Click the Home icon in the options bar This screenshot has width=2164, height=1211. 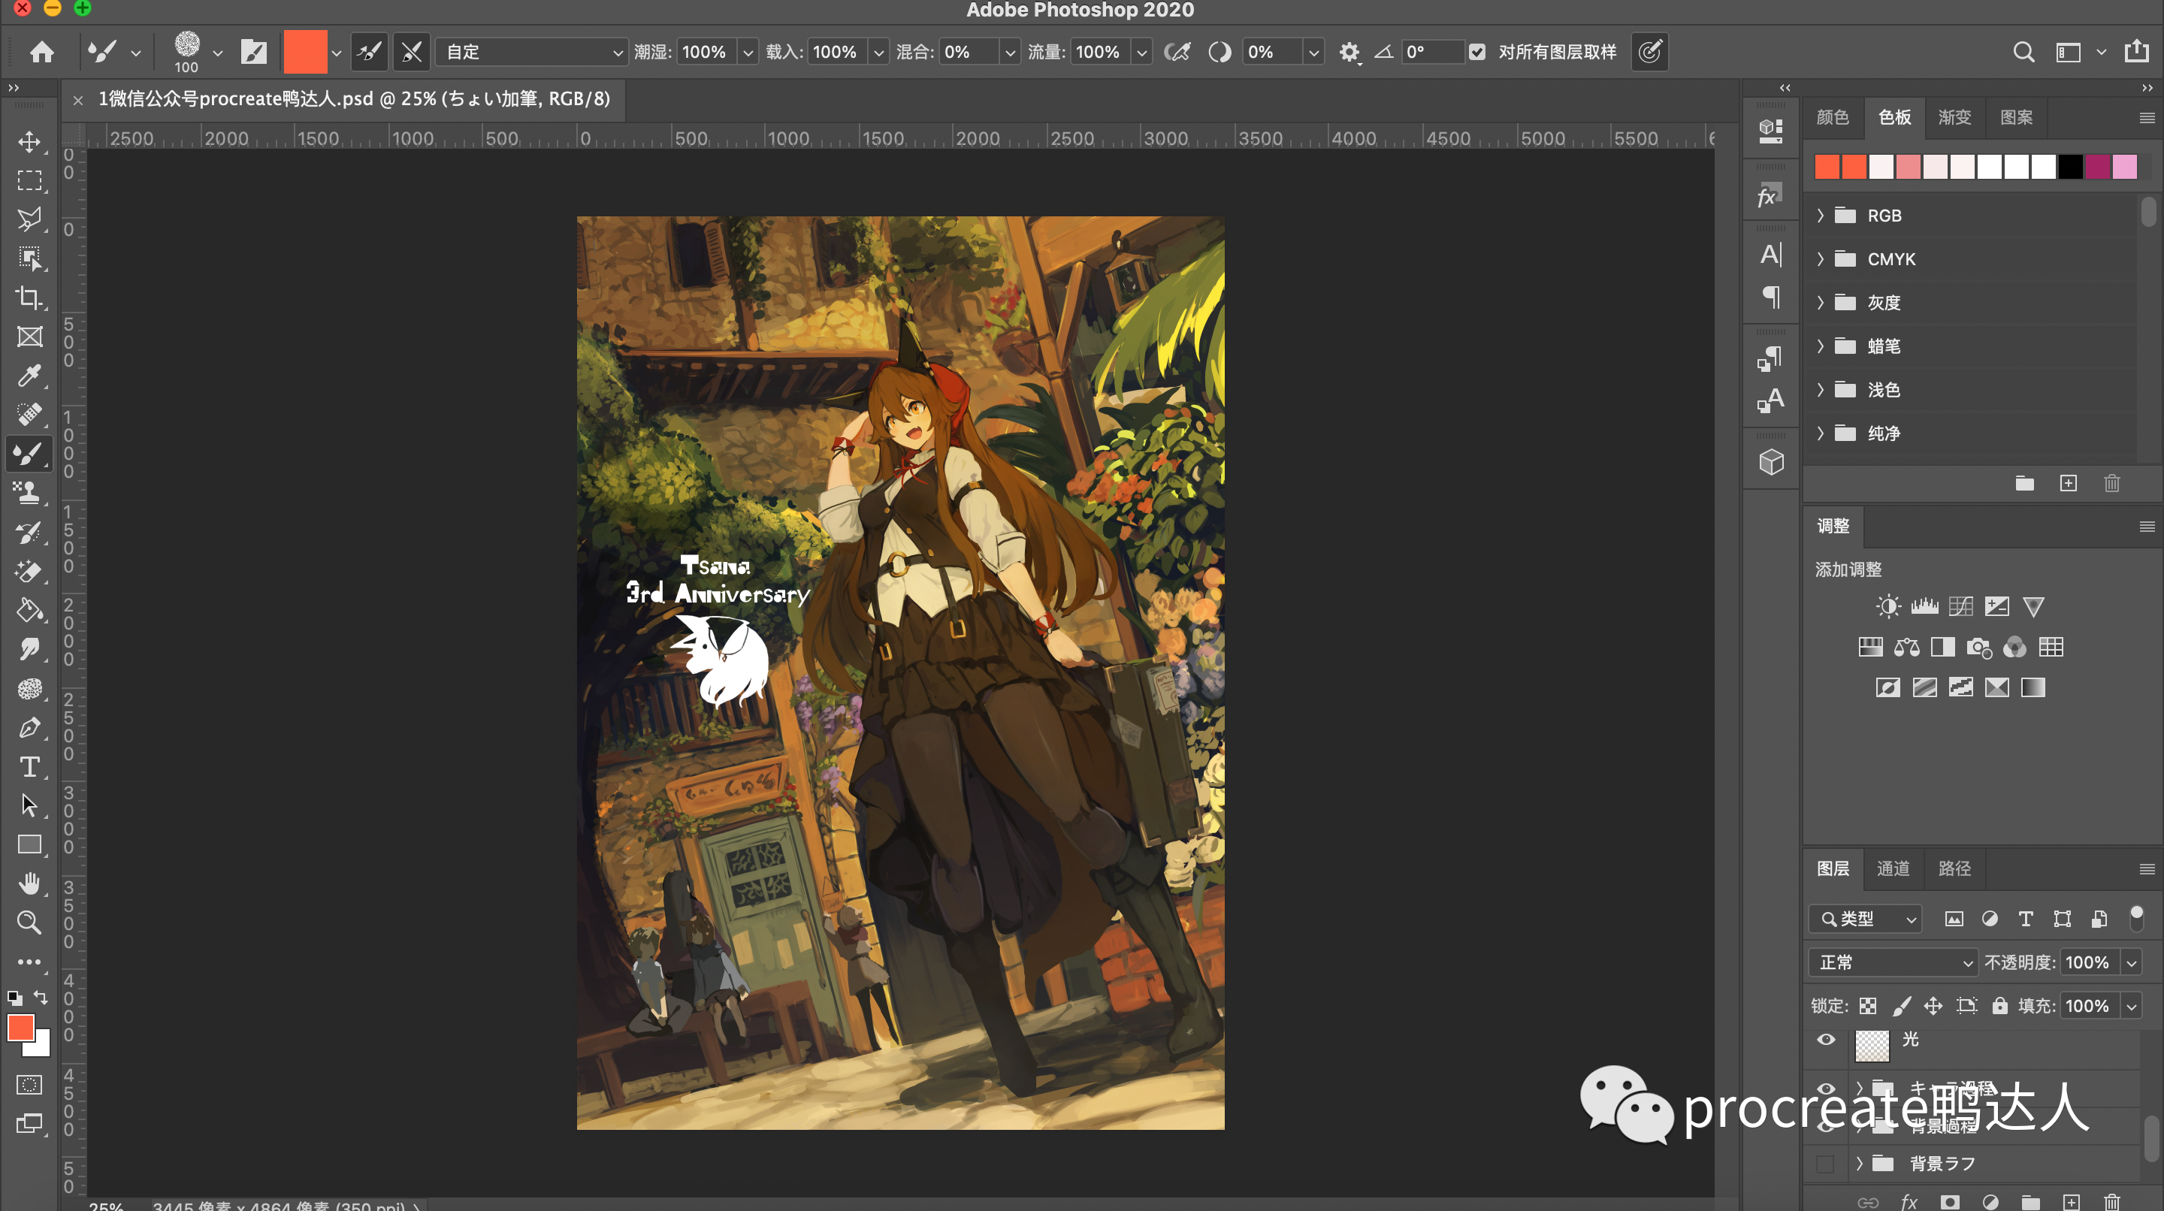[x=42, y=52]
